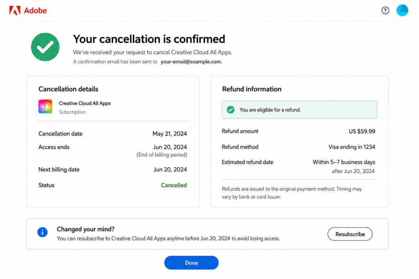Click the Refund information heading
This screenshot has width=419, height=279.
252,89
